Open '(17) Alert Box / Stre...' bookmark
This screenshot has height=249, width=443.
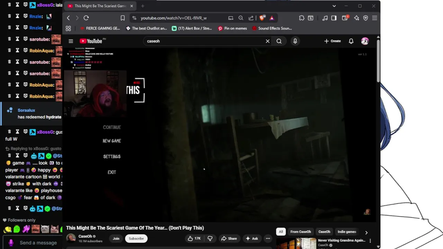[192, 28]
